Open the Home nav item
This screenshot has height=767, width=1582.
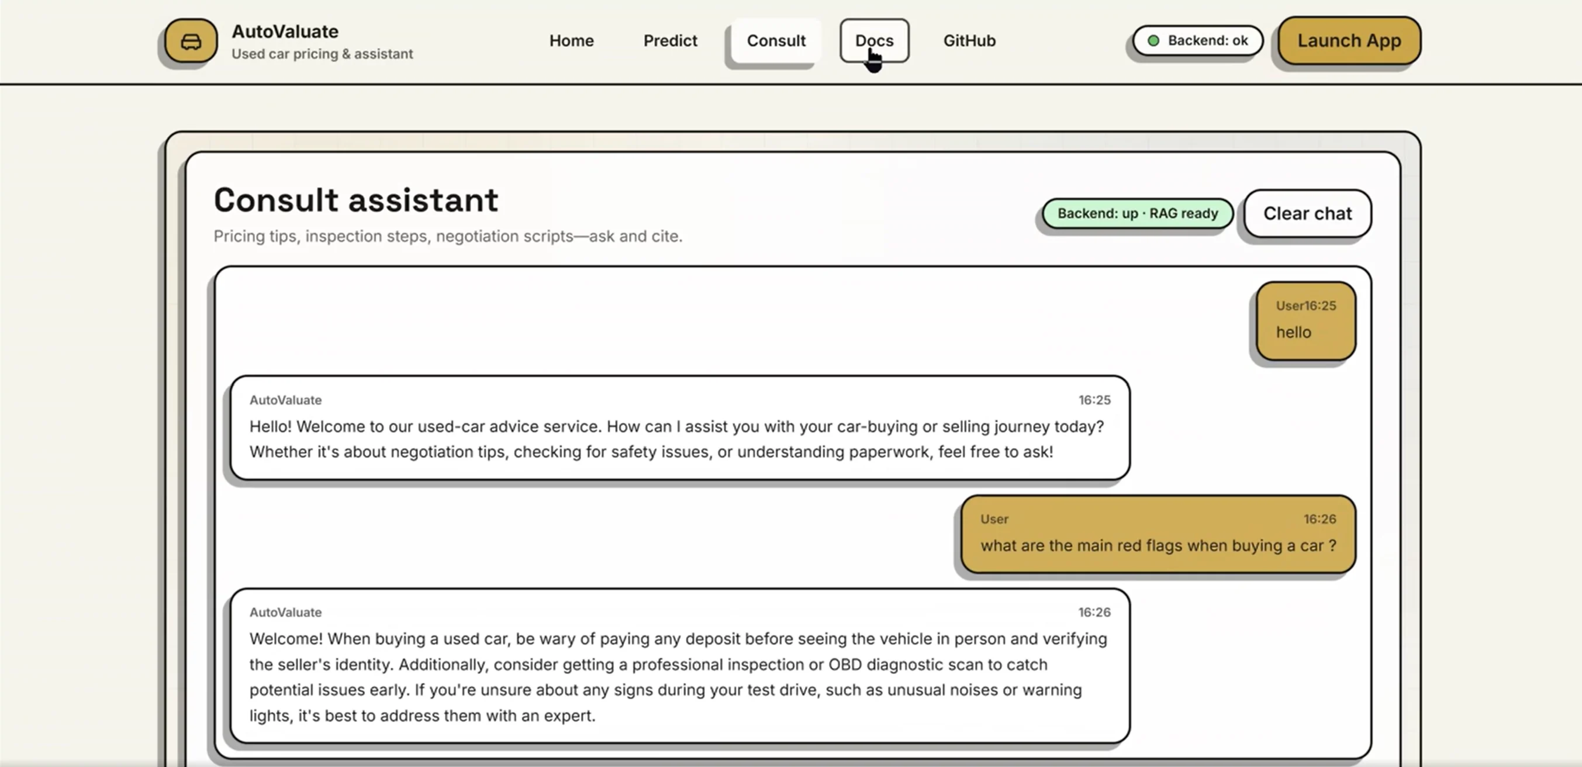[x=571, y=40]
